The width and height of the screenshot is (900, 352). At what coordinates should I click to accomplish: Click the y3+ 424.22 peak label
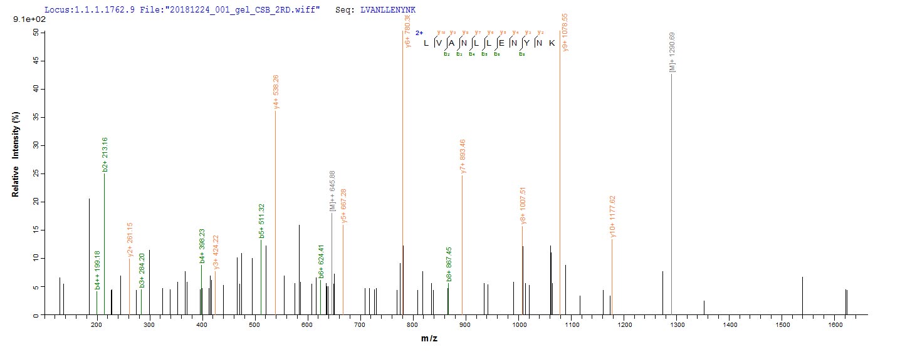click(x=216, y=252)
